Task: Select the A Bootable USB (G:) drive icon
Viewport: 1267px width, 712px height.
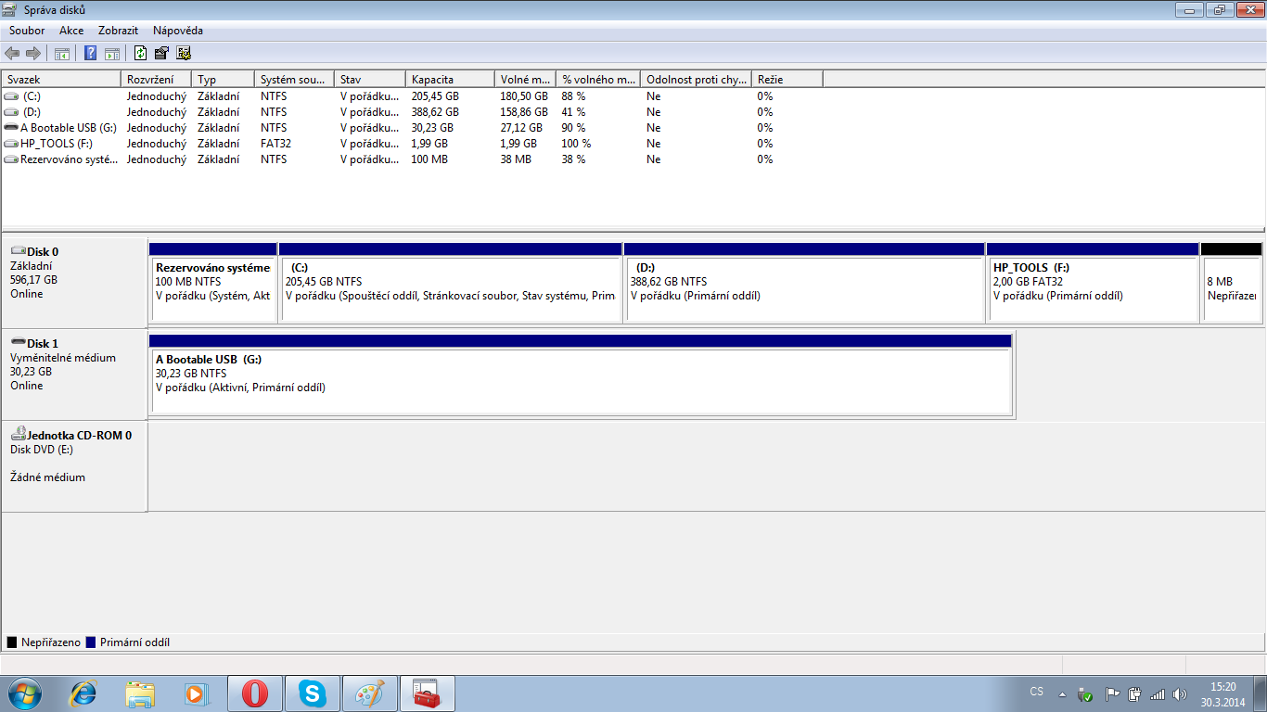Action: coord(11,128)
